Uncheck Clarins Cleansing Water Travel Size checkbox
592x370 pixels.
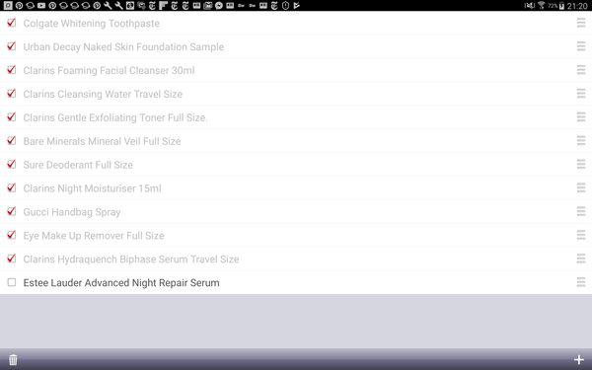(x=12, y=94)
